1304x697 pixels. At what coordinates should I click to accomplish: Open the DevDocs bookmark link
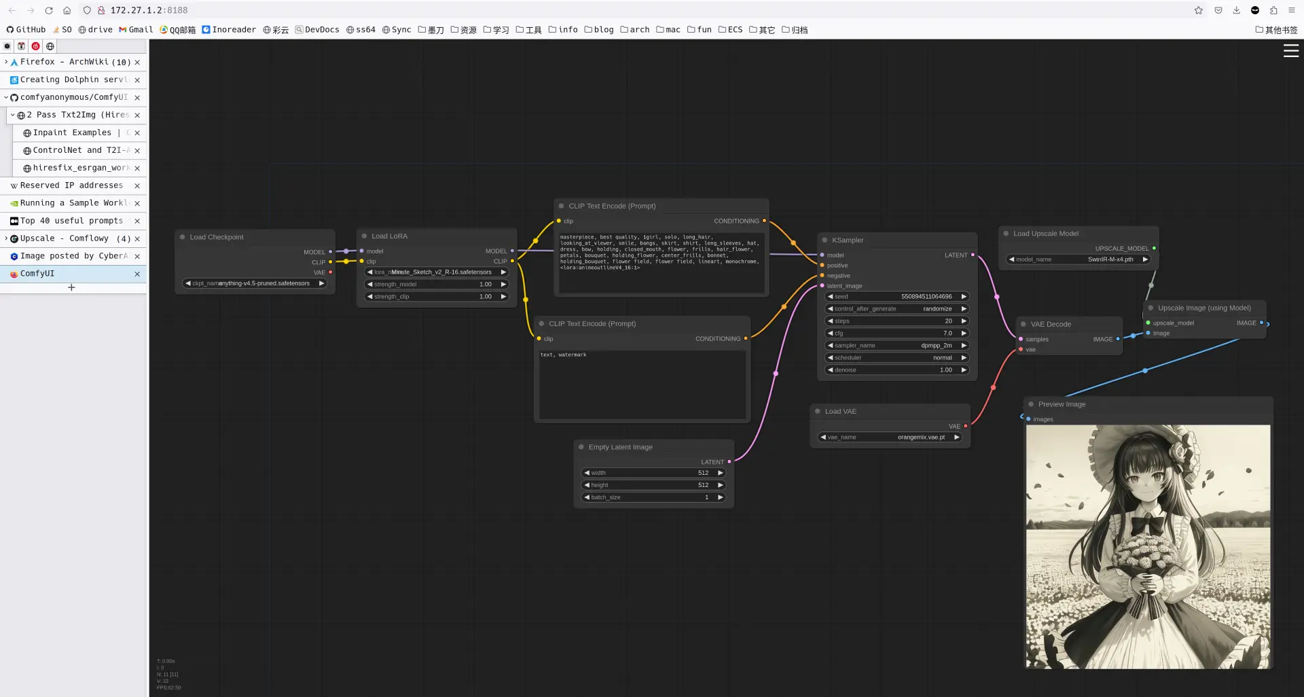[x=316, y=30]
